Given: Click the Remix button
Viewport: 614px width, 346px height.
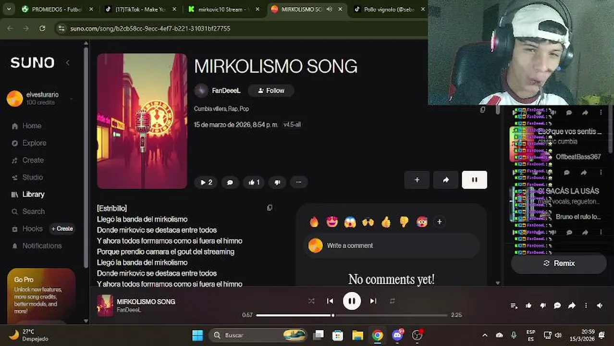Looking at the screenshot, I should pos(559,263).
